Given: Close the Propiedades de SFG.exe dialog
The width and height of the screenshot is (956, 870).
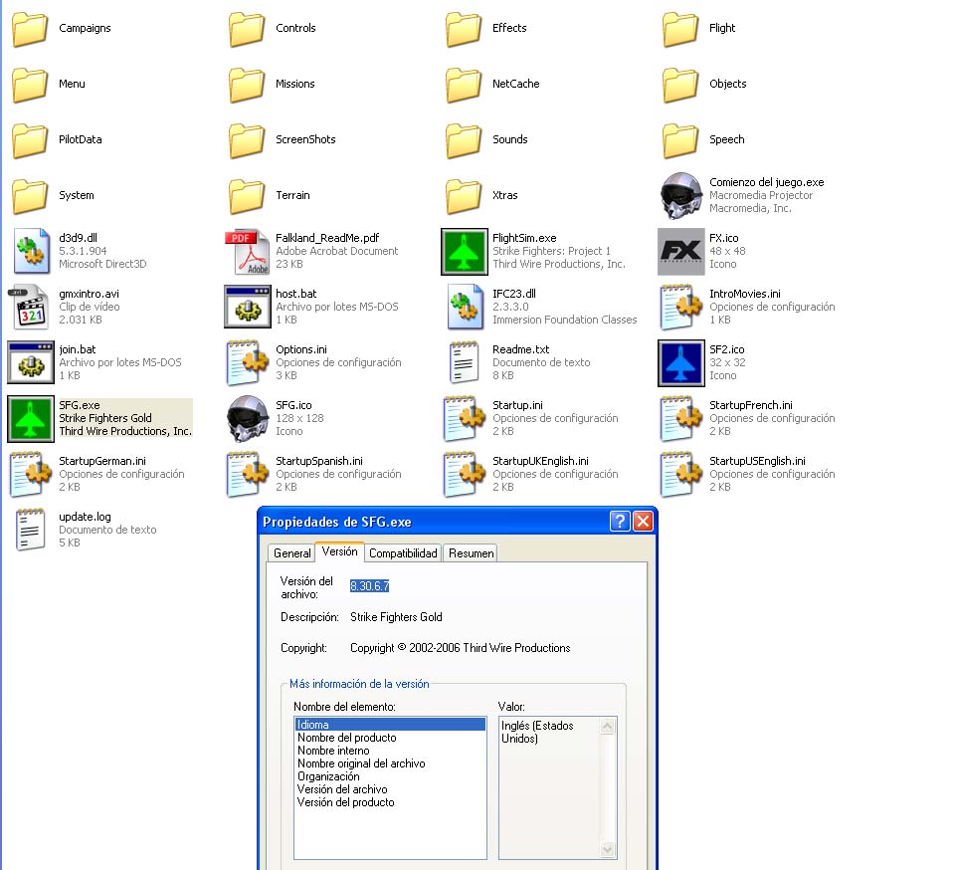Looking at the screenshot, I should 644,521.
